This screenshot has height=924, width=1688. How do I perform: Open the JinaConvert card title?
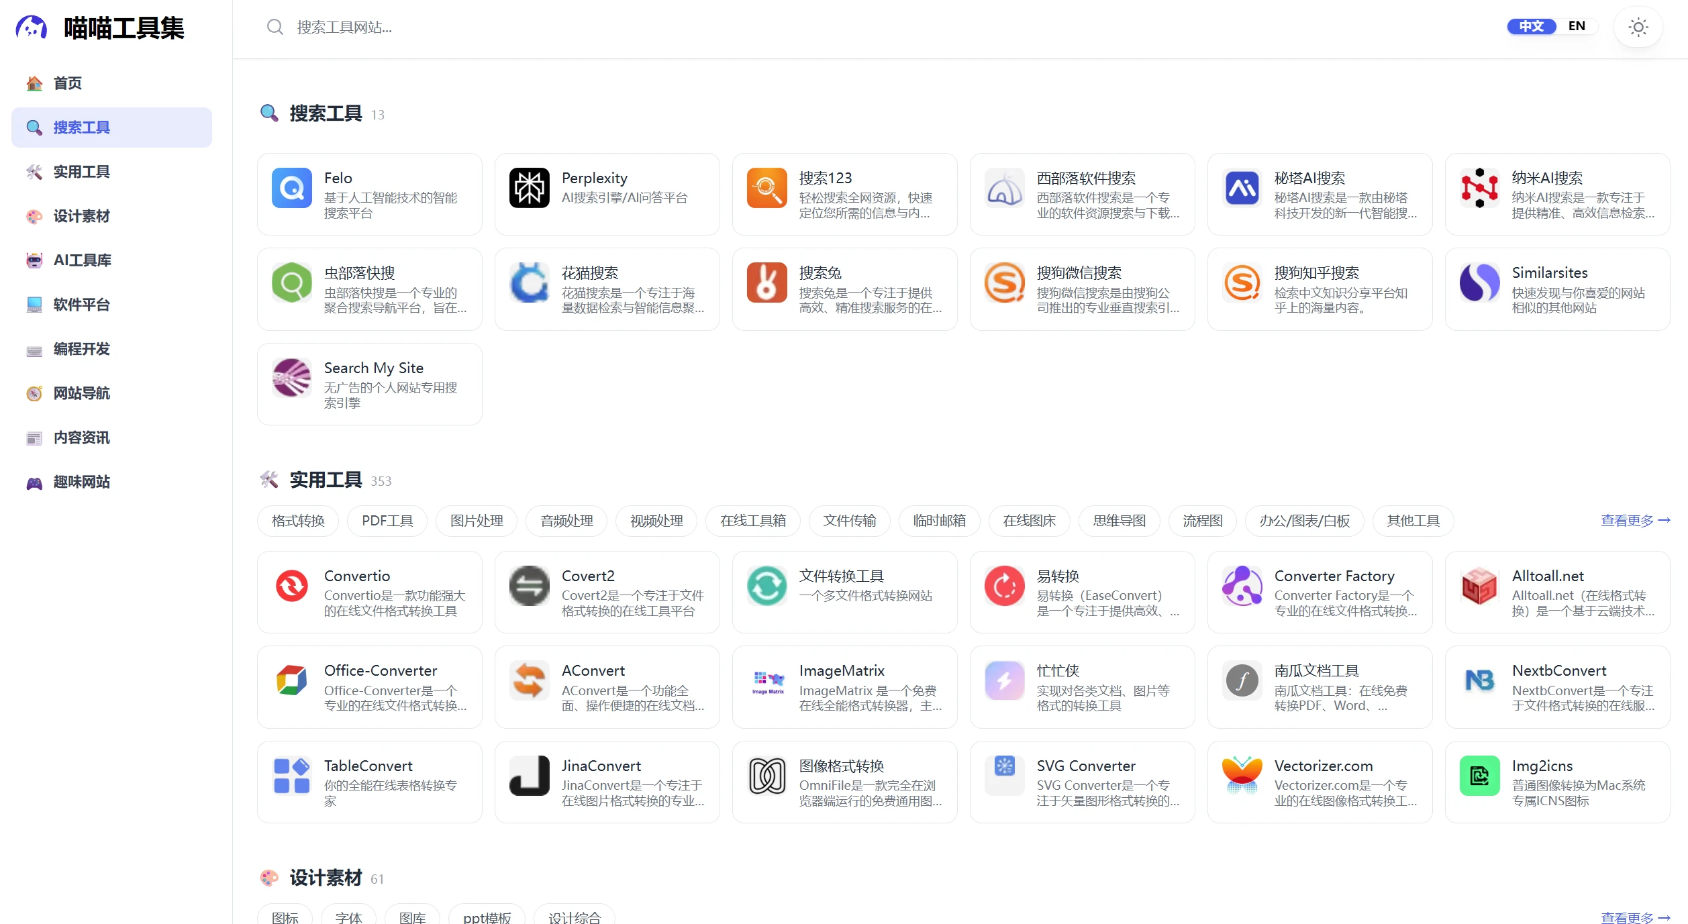[x=601, y=766]
